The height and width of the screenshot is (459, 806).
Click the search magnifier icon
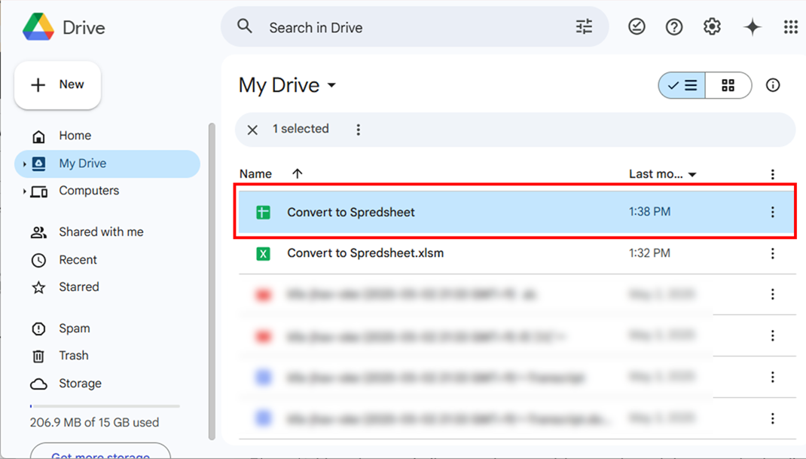point(245,26)
